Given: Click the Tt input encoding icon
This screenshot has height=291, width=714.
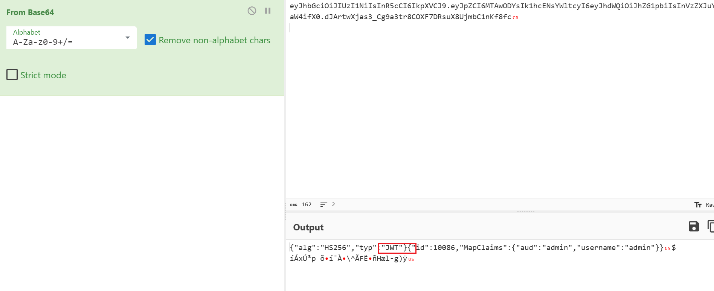Looking at the screenshot, I should (698, 205).
